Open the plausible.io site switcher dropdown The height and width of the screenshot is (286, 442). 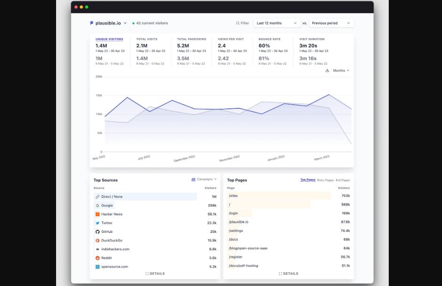[x=108, y=23]
